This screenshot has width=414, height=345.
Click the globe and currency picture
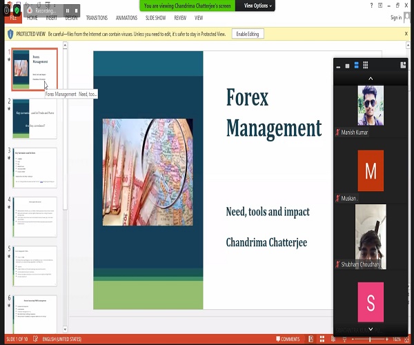point(148,172)
